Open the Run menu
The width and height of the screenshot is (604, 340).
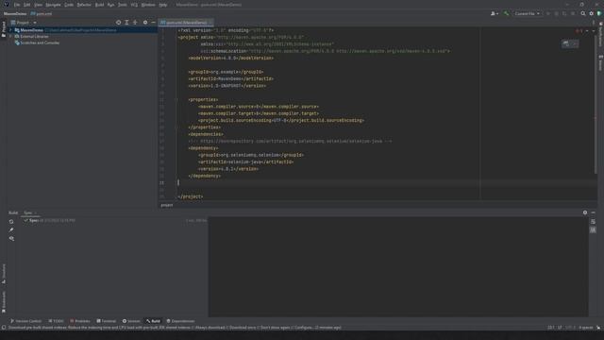click(111, 5)
